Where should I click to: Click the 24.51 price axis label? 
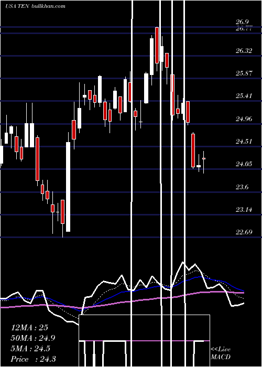244,142
